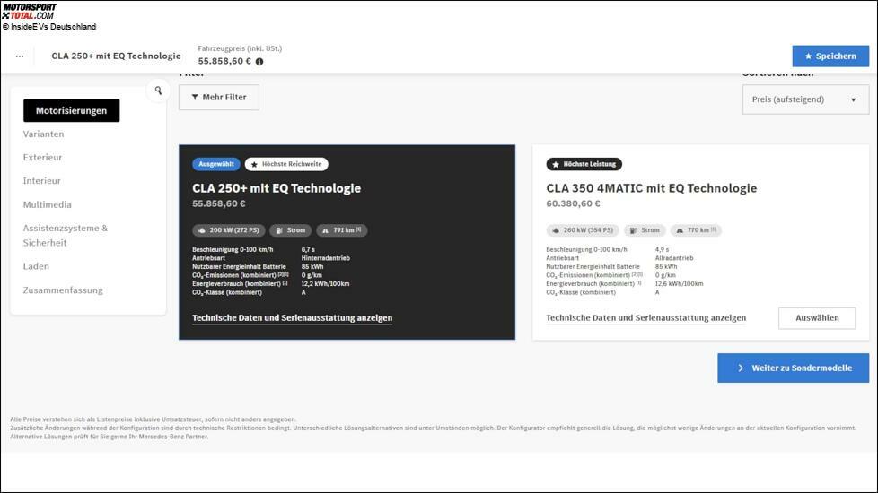Click the 260 kW (354 PS) power chip
Screen dimensions: 878x493
[583, 230]
